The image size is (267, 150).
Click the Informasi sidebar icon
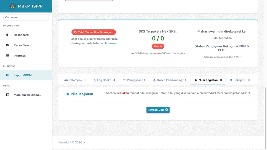coord(7,55)
